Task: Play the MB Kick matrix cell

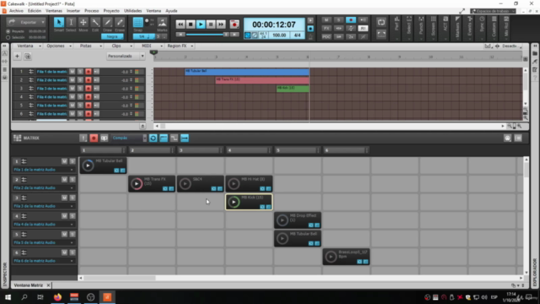Action: point(234,202)
